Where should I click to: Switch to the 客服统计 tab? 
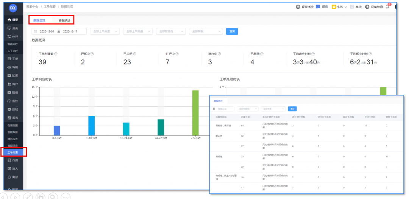pyautogui.click(x=64, y=20)
